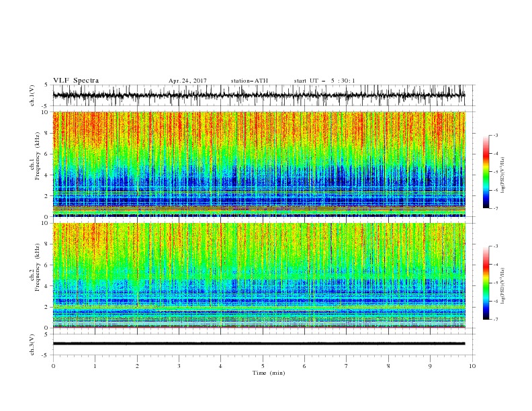Click the ch.1 frequency axis "8" tick label
This screenshot has width=532, height=411.
46,133
